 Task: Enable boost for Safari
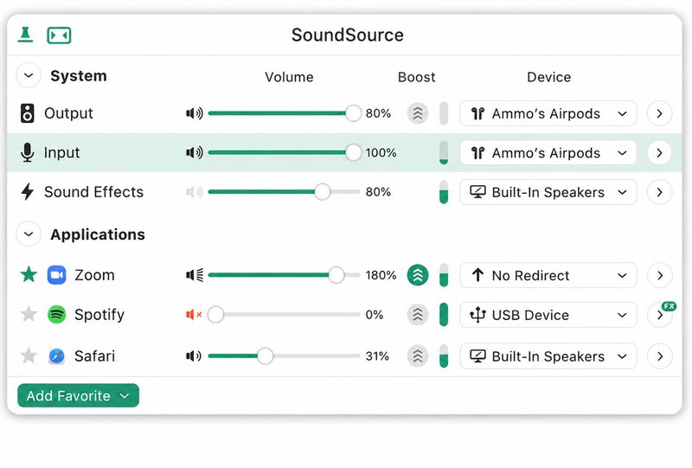tap(418, 356)
